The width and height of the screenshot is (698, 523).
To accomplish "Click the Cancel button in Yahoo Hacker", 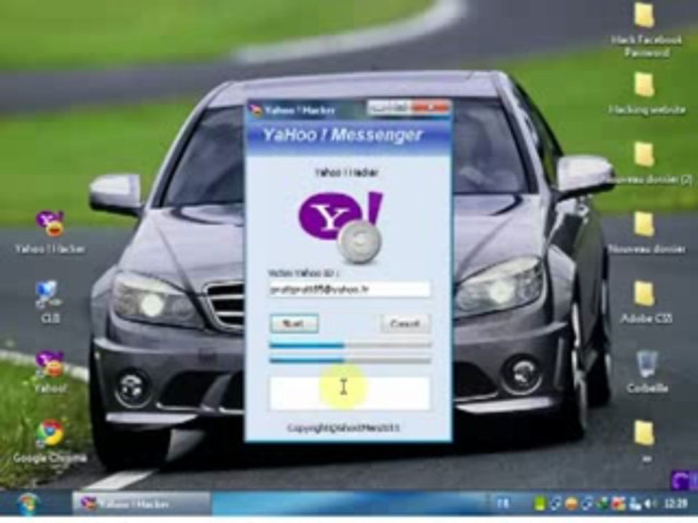I will tap(405, 323).
